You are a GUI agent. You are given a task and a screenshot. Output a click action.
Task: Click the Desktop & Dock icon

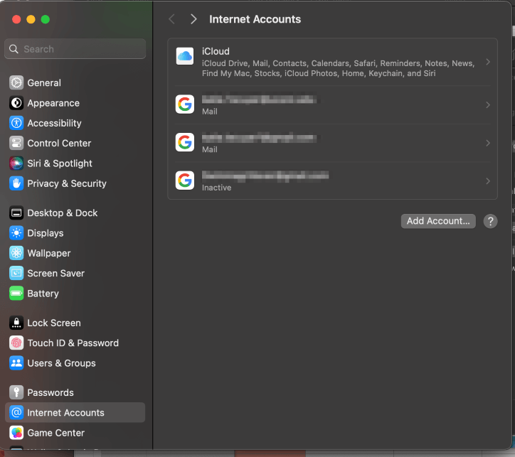click(x=16, y=213)
